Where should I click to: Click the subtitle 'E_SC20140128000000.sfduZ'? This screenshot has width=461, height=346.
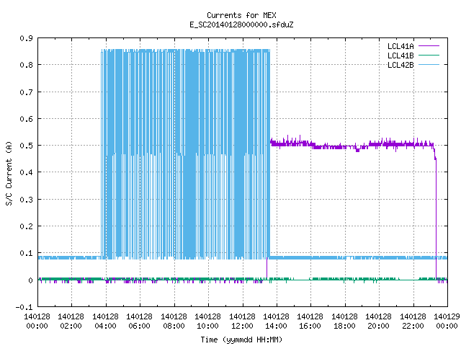[241, 25]
